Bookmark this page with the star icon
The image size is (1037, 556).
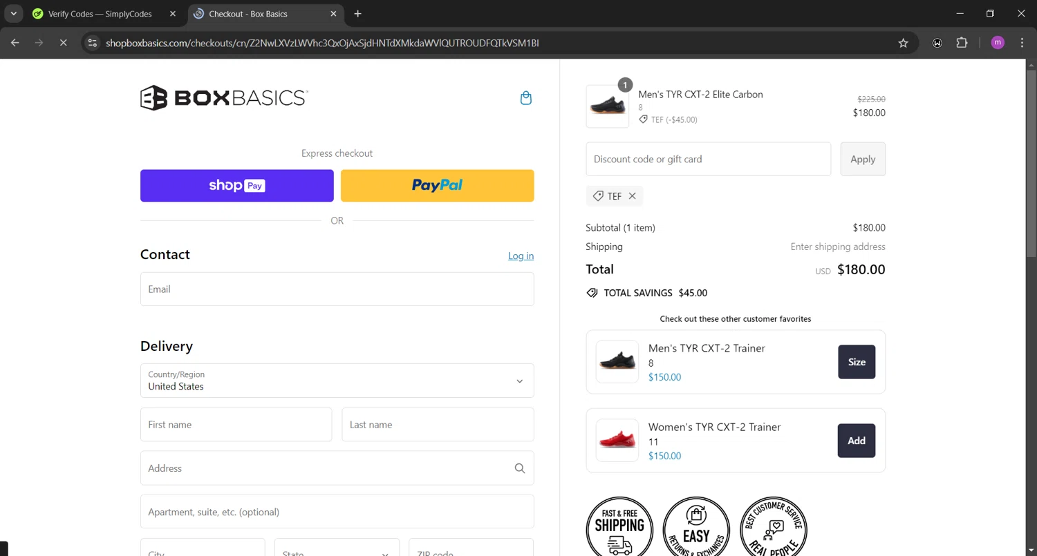[903, 43]
